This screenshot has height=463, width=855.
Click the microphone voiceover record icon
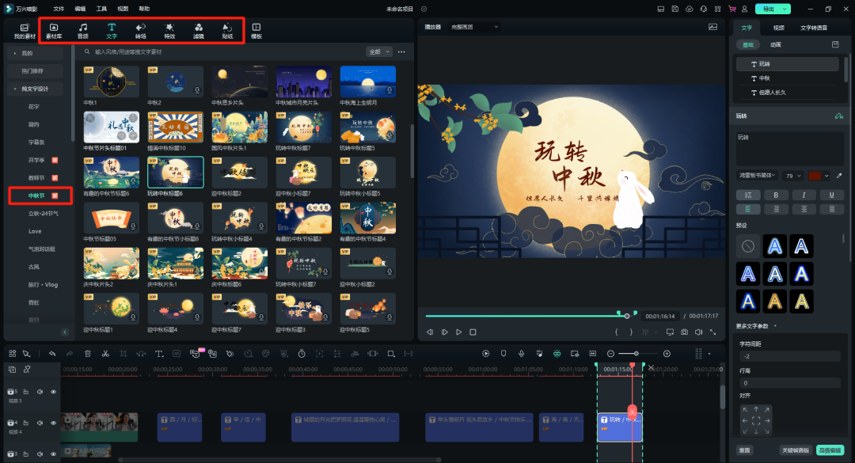click(521, 354)
